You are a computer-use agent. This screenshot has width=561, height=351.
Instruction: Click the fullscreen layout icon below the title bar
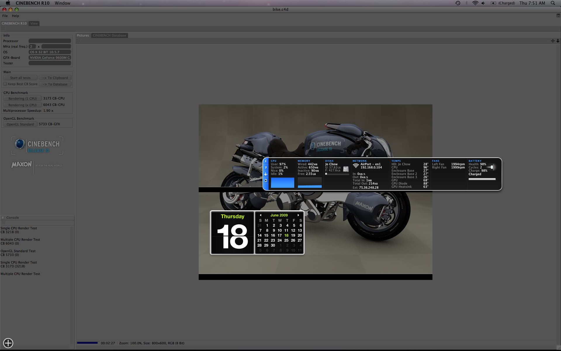point(558,16)
